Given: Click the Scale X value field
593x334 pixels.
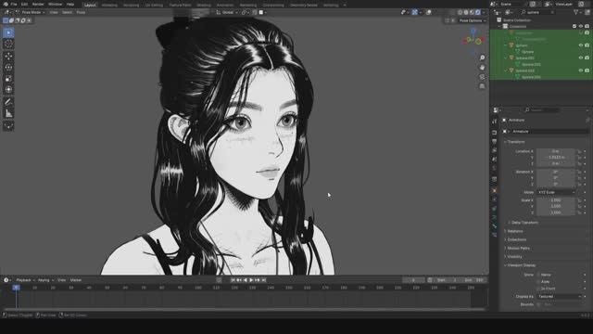Looking at the screenshot, I should (x=556, y=200).
